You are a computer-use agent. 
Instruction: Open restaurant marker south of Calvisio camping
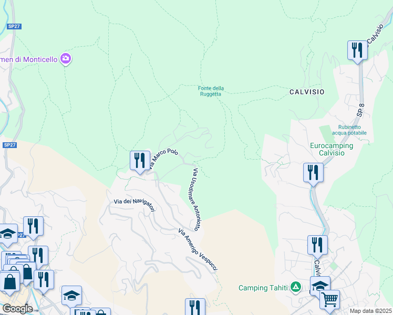(x=317, y=246)
